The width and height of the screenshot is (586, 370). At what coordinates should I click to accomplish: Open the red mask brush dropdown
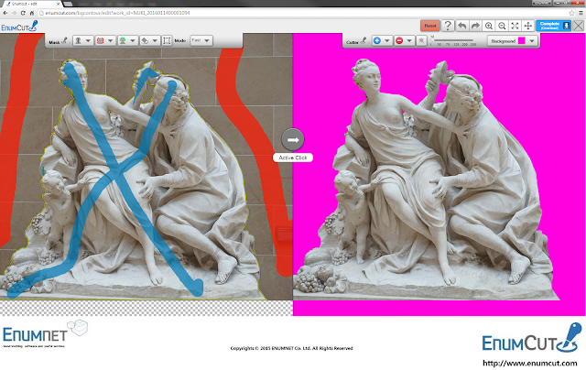tap(110, 40)
